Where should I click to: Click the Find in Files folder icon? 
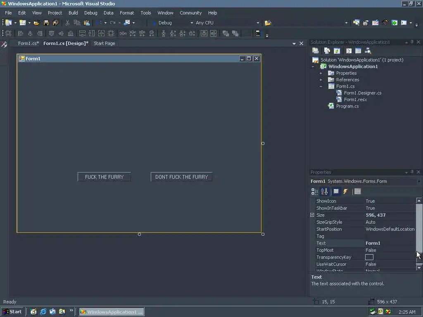268,23
